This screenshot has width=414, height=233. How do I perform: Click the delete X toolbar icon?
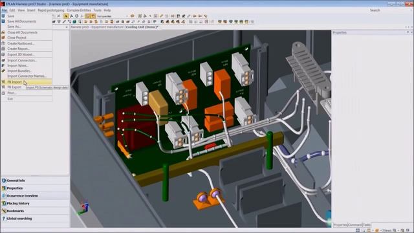point(59,16)
